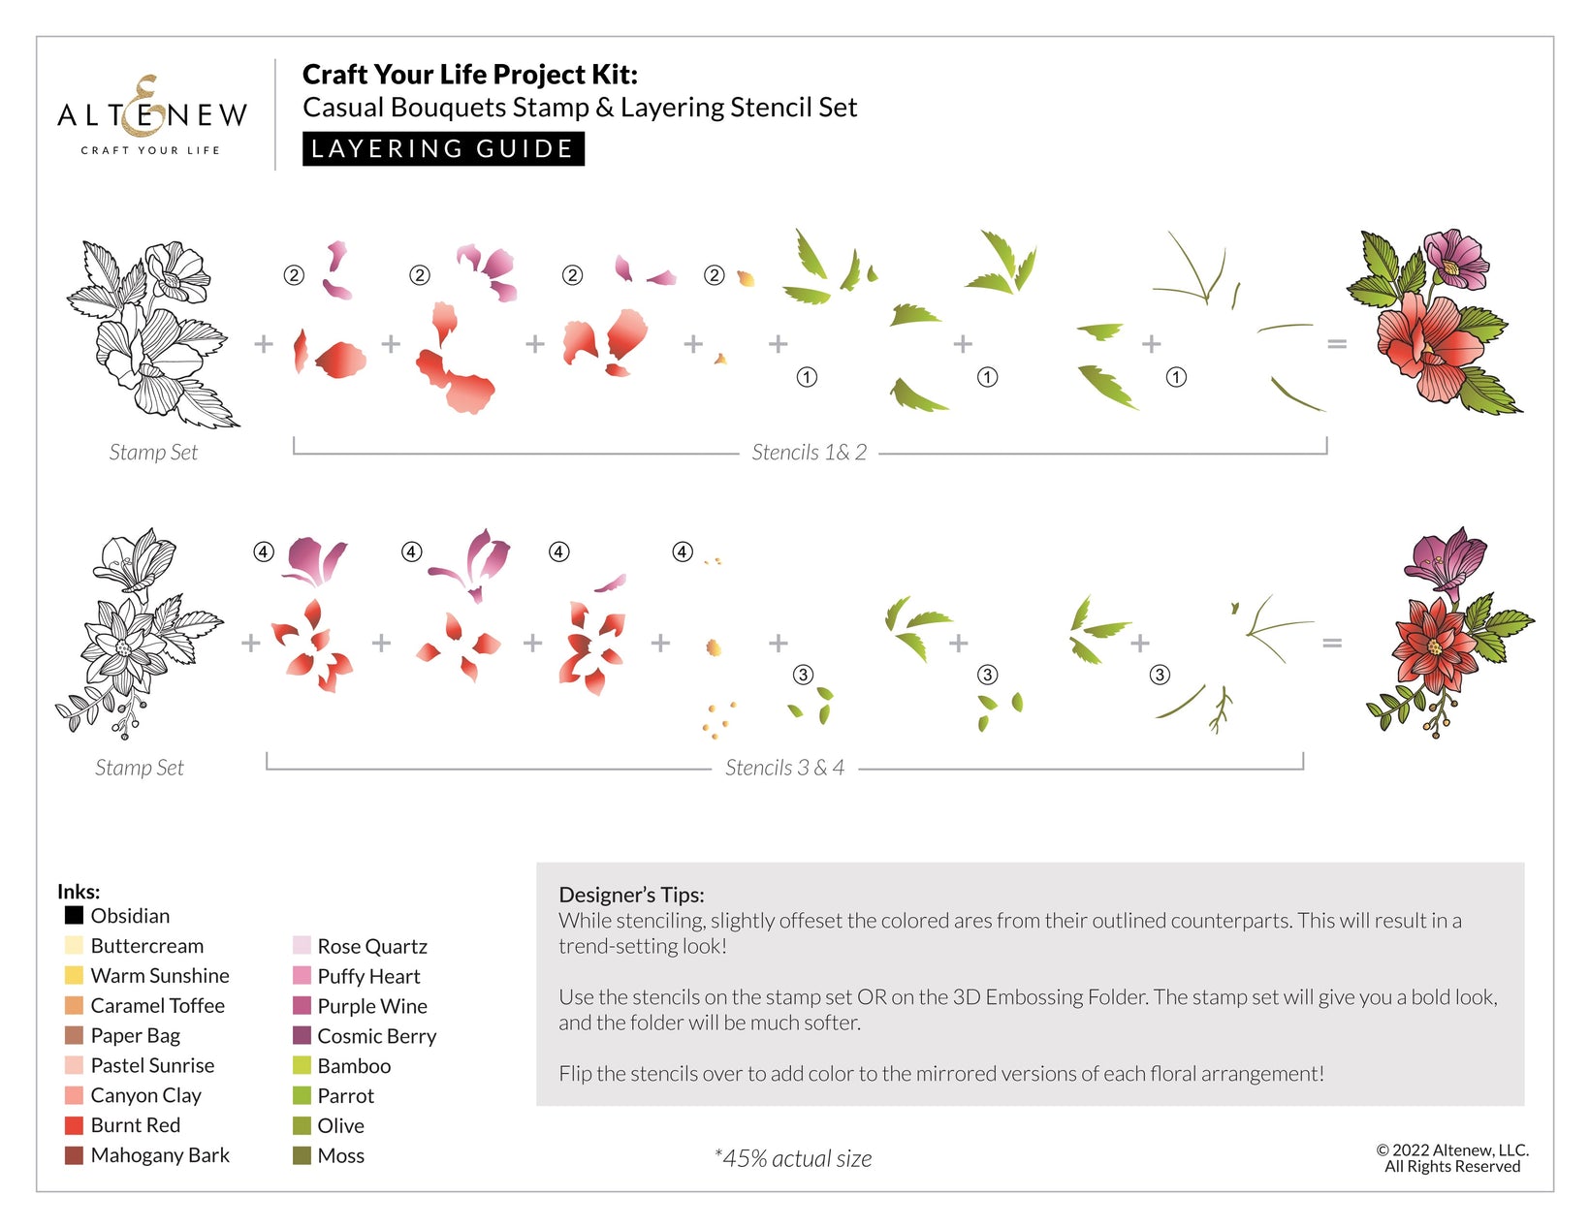This screenshot has height=1228, width=1590.
Task: Click the first plus sign after top stamp
Action: click(x=264, y=343)
